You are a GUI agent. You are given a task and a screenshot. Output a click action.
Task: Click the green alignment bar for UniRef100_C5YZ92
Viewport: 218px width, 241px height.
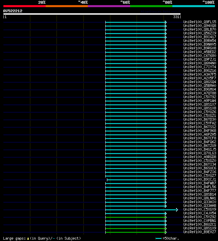(x=135, y=217)
